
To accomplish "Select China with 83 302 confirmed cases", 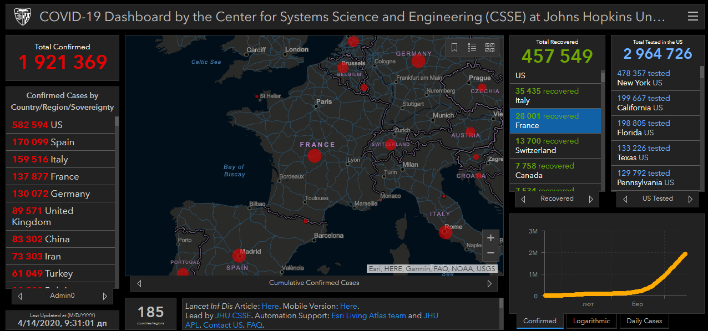I will coord(60,240).
